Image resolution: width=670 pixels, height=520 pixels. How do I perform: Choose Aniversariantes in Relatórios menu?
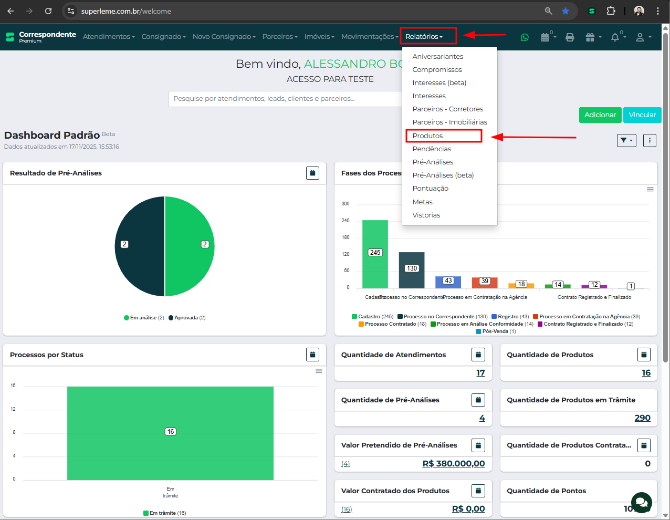point(437,57)
